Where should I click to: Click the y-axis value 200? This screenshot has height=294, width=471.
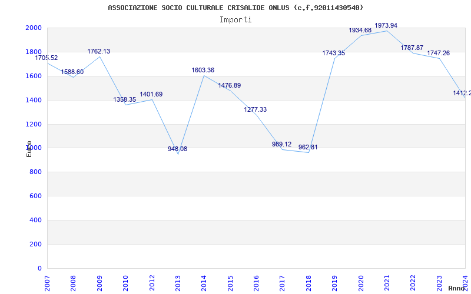click(37, 244)
